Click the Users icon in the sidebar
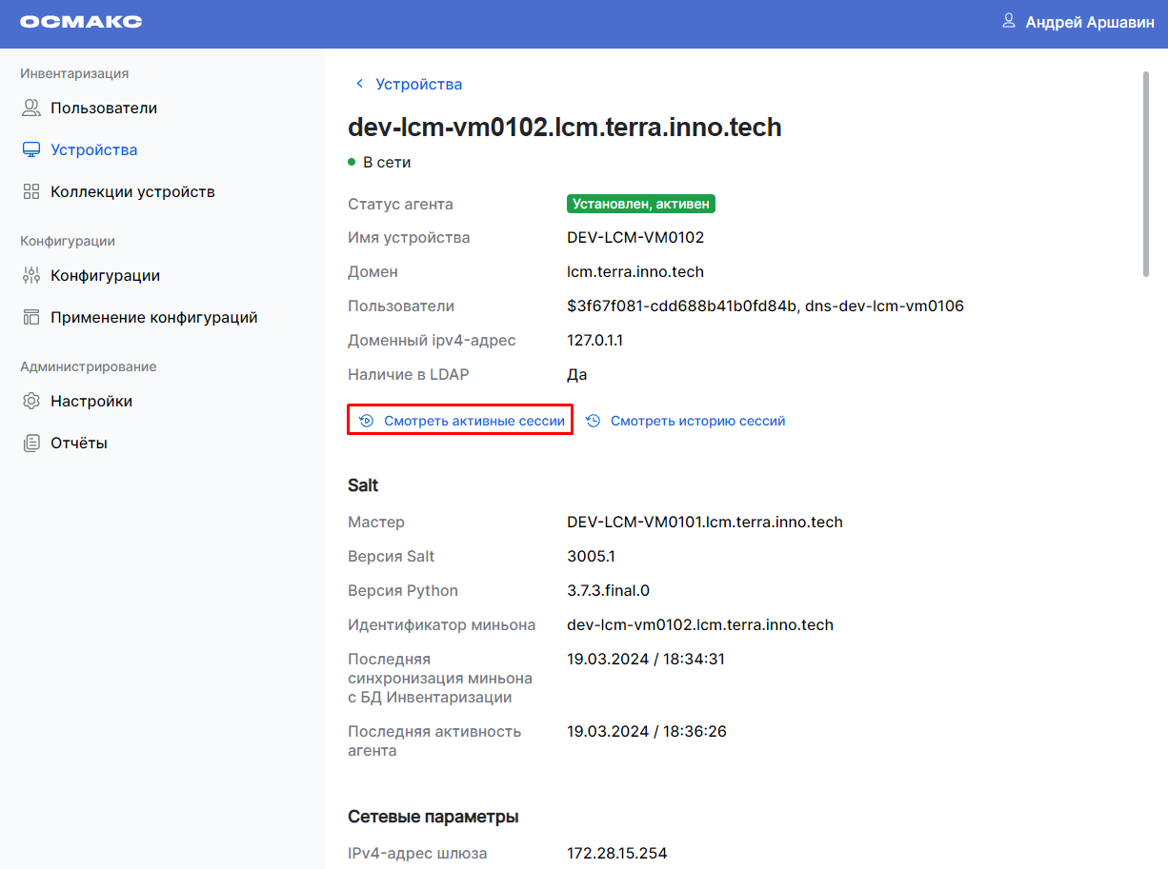Screen dimensions: 1168x869 click(31, 109)
